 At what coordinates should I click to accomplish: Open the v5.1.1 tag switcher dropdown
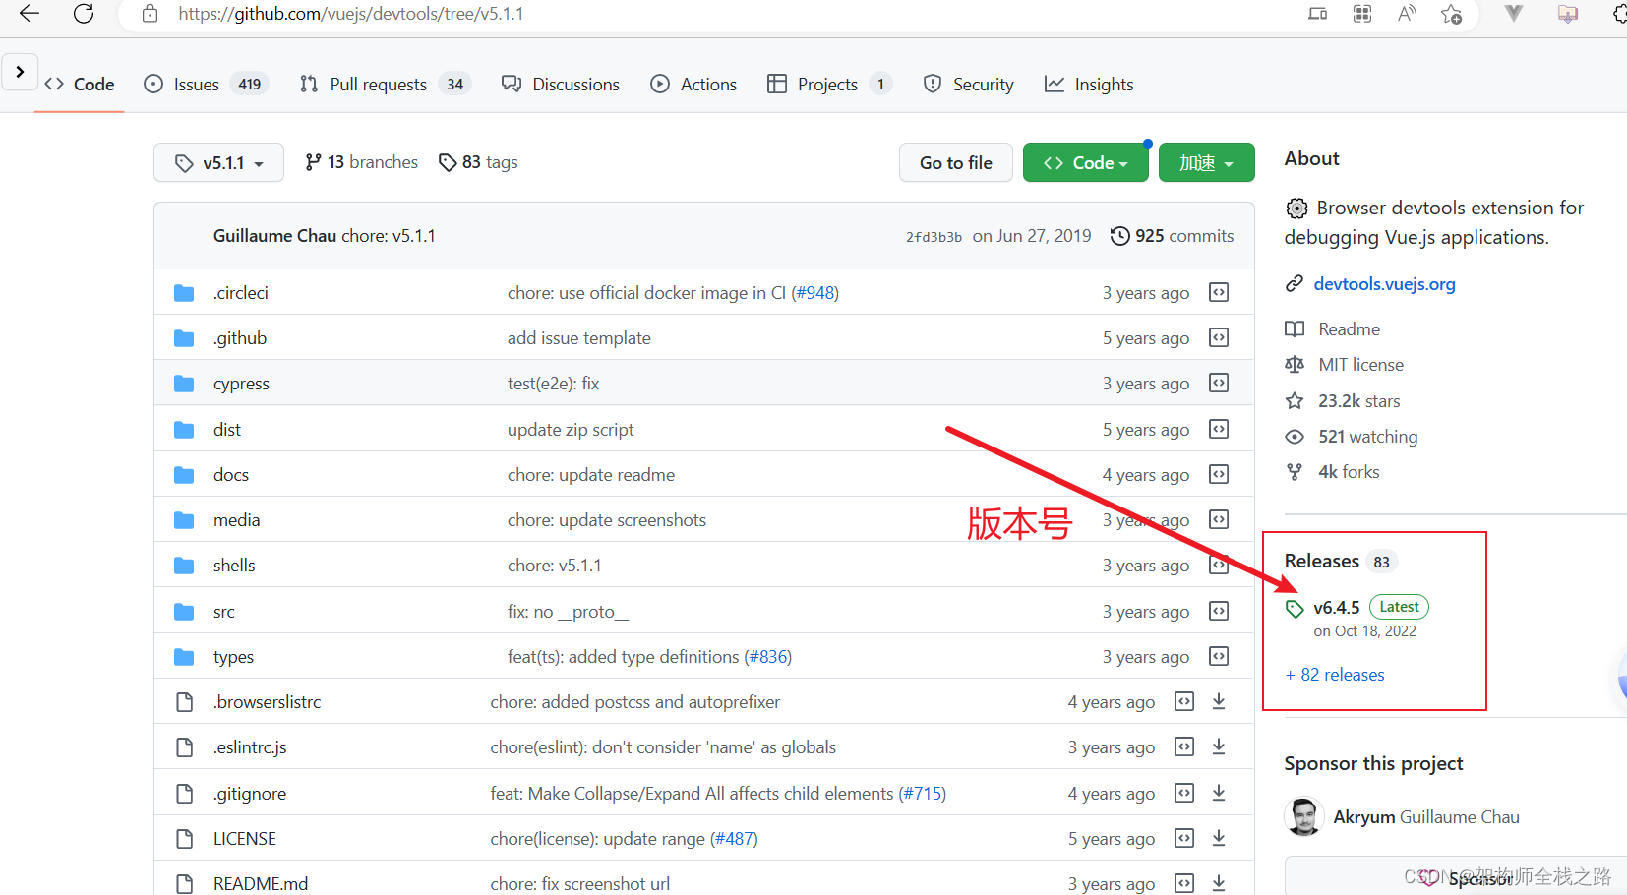click(x=218, y=162)
